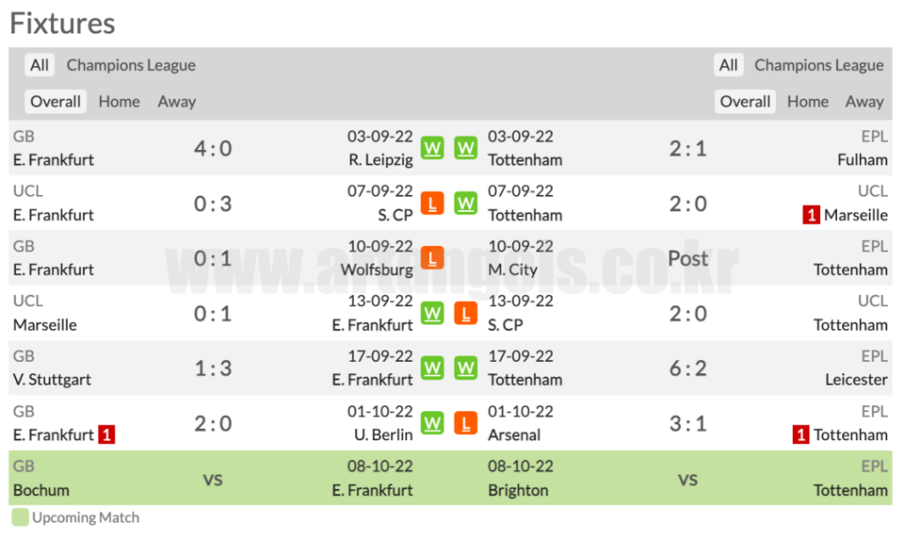Show right-side Away fixtures only
904x540 pixels.
[x=864, y=101]
